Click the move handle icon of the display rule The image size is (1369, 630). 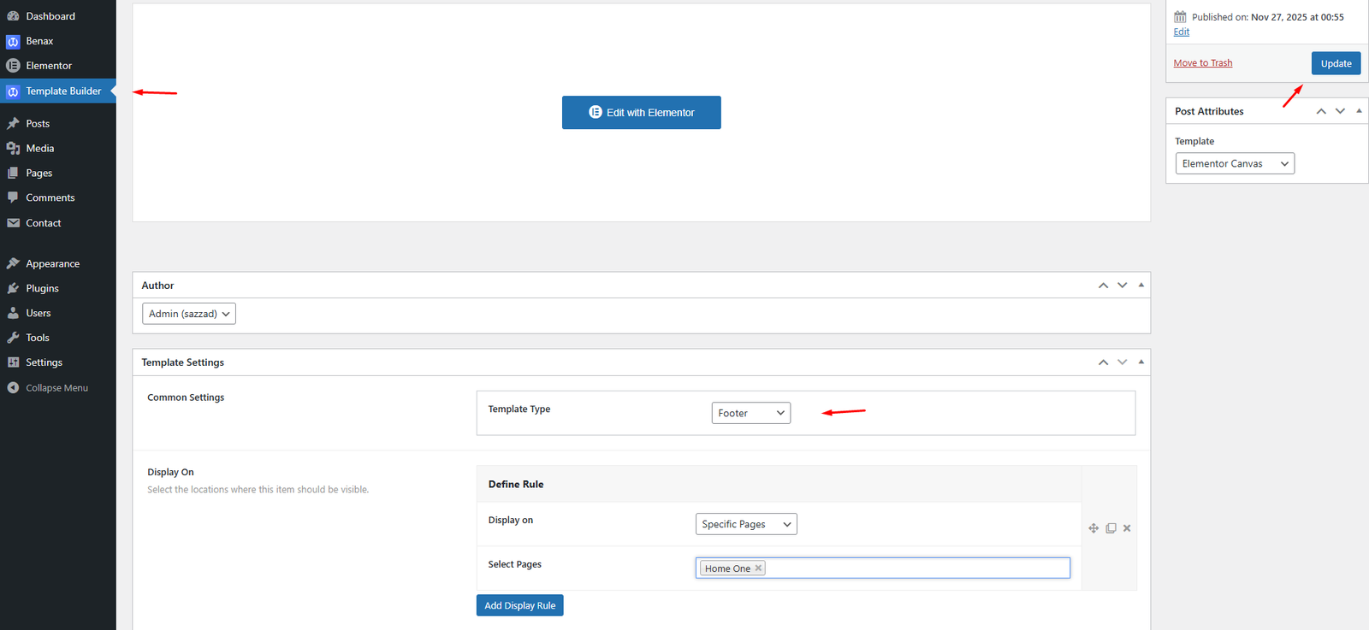pyautogui.click(x=1093, y=528)
